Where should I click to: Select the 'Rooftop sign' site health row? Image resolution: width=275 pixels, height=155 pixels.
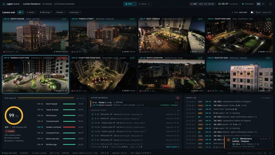[x=60, y=144]
